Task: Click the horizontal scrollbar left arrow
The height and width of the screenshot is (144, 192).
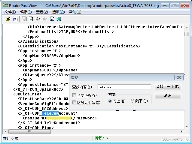Action: tap(5, 131)
